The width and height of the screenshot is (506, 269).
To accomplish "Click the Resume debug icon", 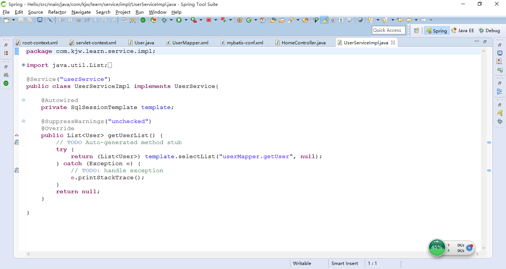I will tap(62, 20).
